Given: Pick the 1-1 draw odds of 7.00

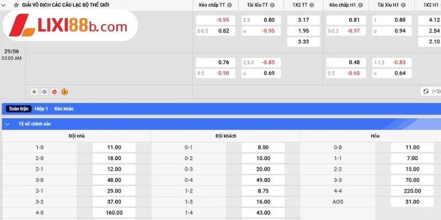Looking at the screenshot, I should click(412, 158).
